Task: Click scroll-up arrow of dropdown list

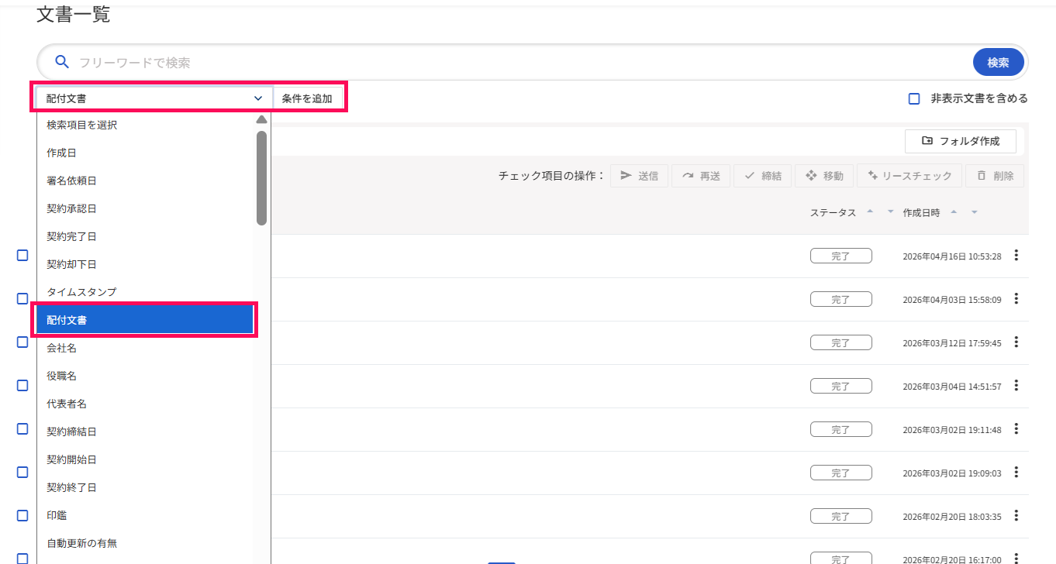Action: point(261,119)
